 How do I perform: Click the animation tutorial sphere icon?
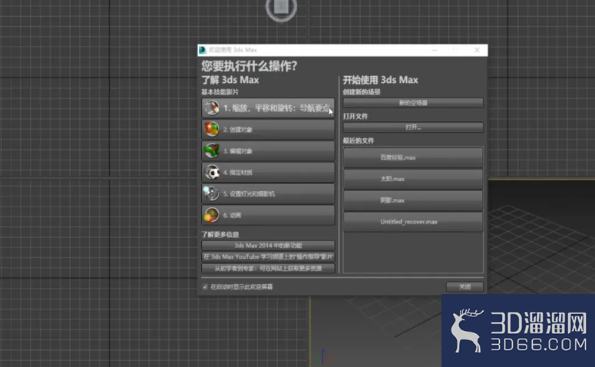coord(211,215)
